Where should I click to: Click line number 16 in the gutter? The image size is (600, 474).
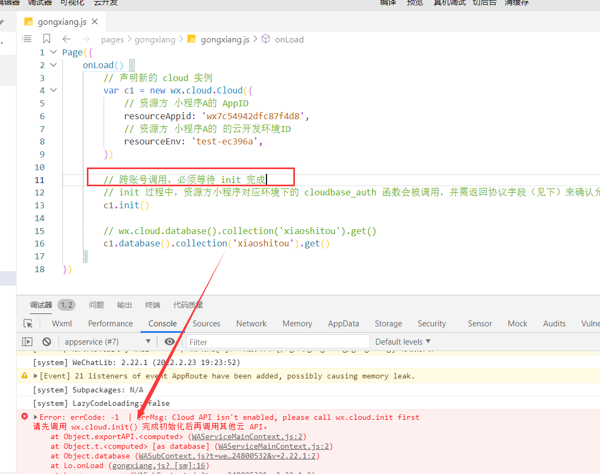pos(40,243)
